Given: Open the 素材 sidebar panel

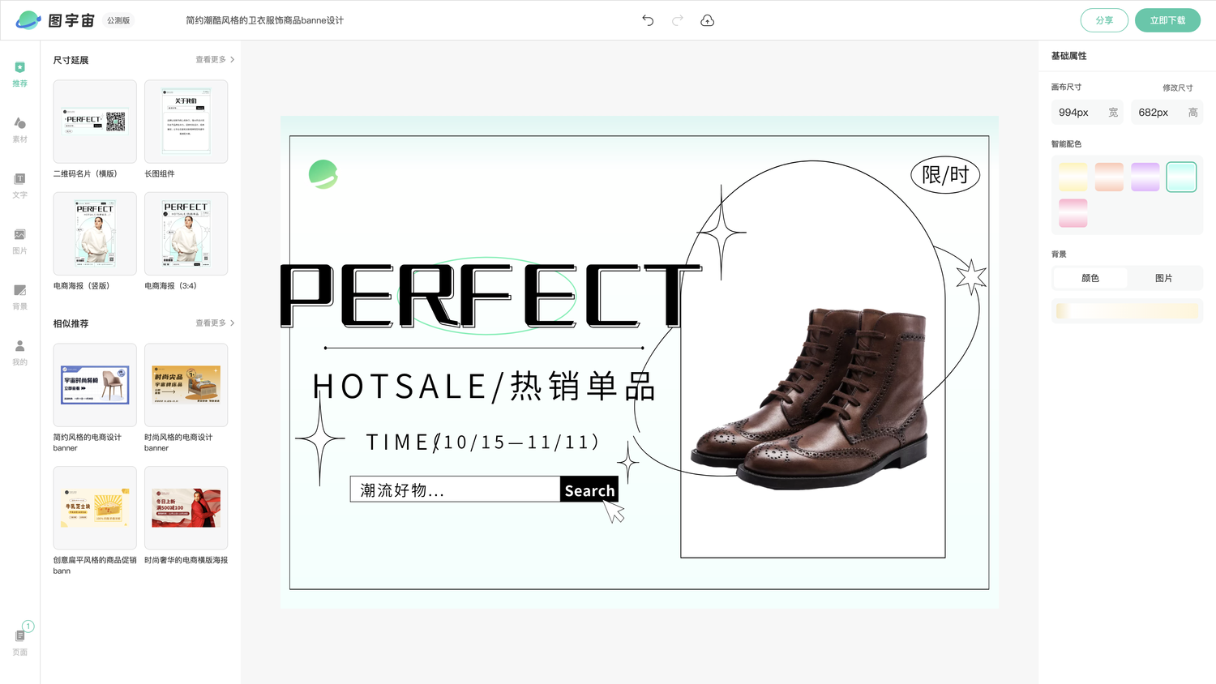Looking at the screenshot, I should tap(19, 130).
